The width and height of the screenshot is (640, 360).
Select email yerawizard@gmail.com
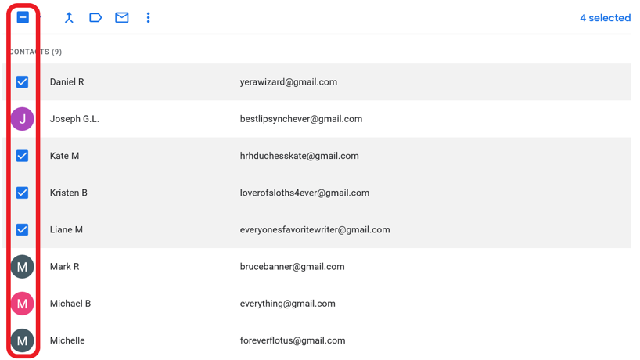(x=288, y=82)
